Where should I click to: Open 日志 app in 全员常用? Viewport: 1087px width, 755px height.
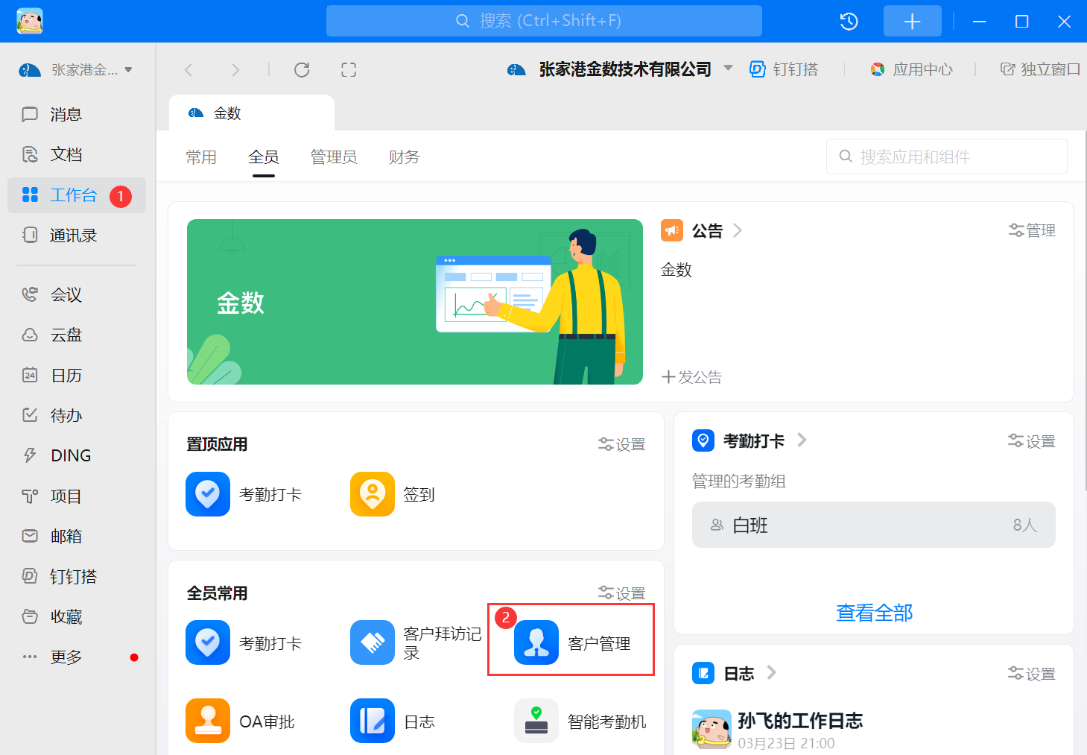click(x=393, y=721)
